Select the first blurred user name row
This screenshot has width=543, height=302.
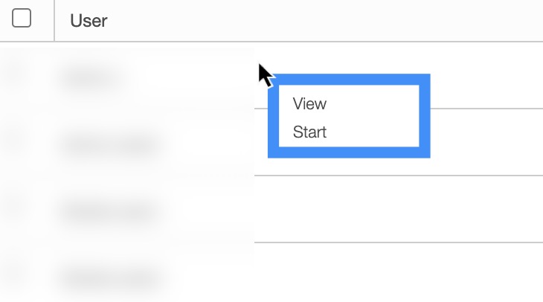tap(89, 76)
